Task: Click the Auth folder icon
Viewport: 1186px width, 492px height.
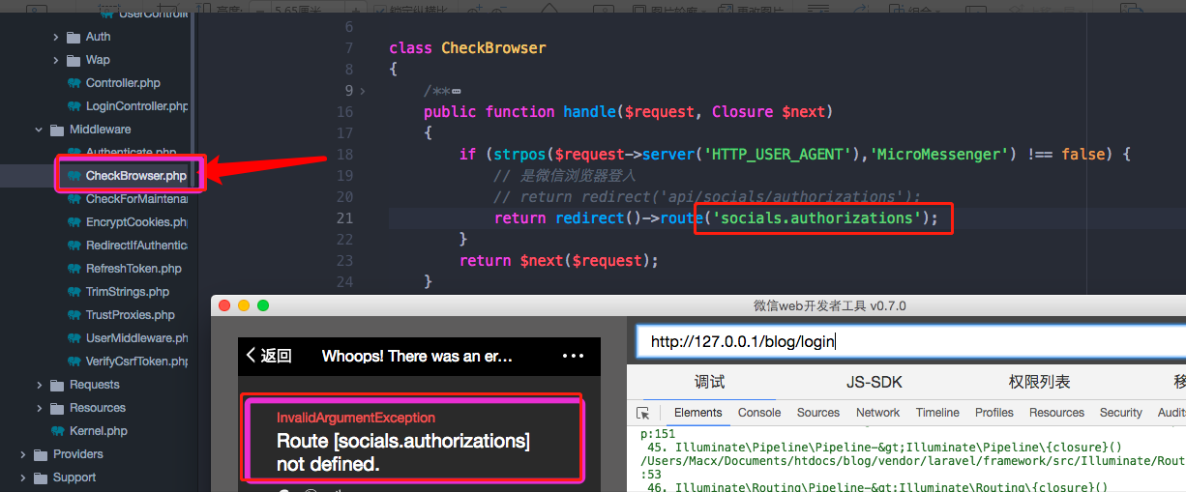Action: point(74,37)
